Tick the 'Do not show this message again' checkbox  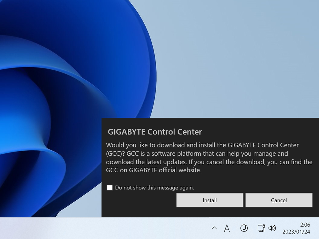[x=110, y=187]
